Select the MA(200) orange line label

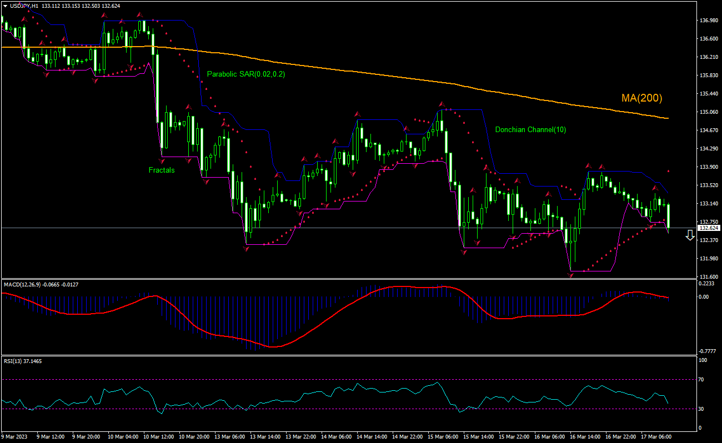[x=641, y=98]
